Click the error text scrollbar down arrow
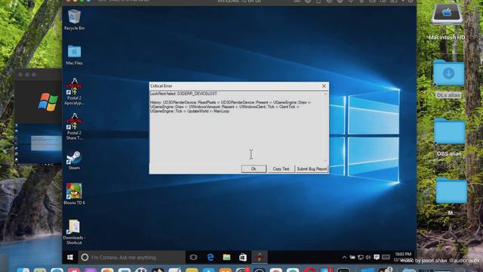 [325, 161]
